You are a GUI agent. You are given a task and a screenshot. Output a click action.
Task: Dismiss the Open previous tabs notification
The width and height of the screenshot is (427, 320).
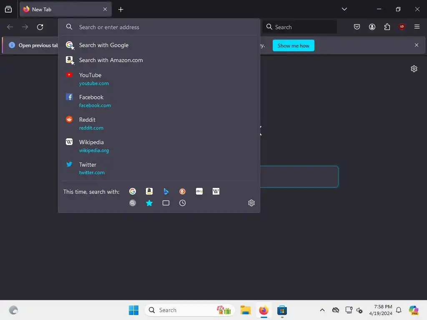(417, 45)
